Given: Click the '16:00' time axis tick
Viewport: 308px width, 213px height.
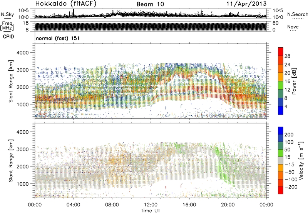Looking at the screenshot, I should [189, 205].
